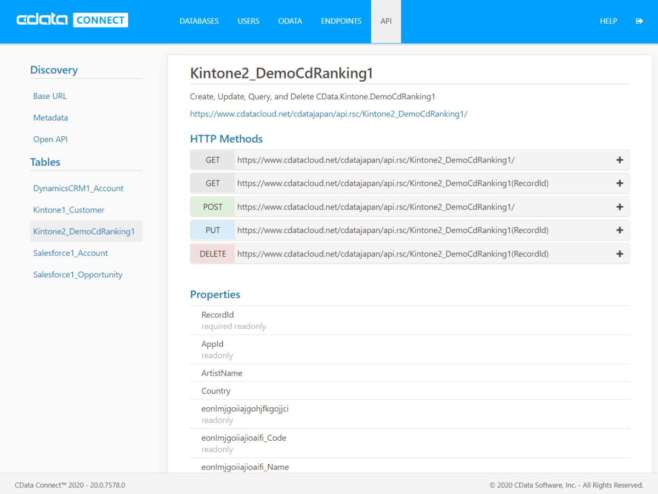This screenshot has width=658, height=494.
Task: Click the PUT method label
Action: [213, 231]
